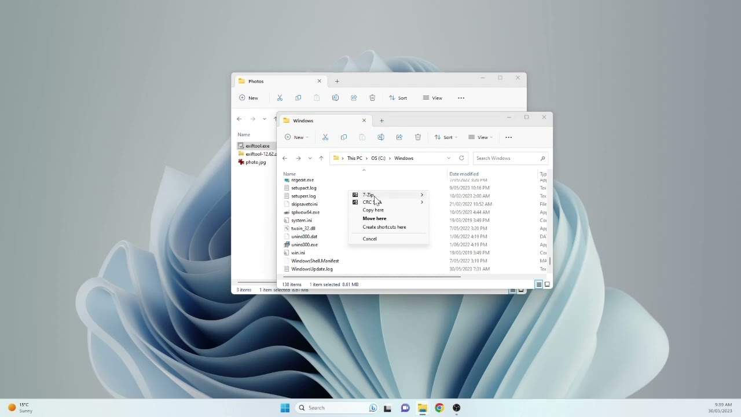
Task: Click the Delete icon in Photos window toolbar
Action: click(x=372, y=98)
